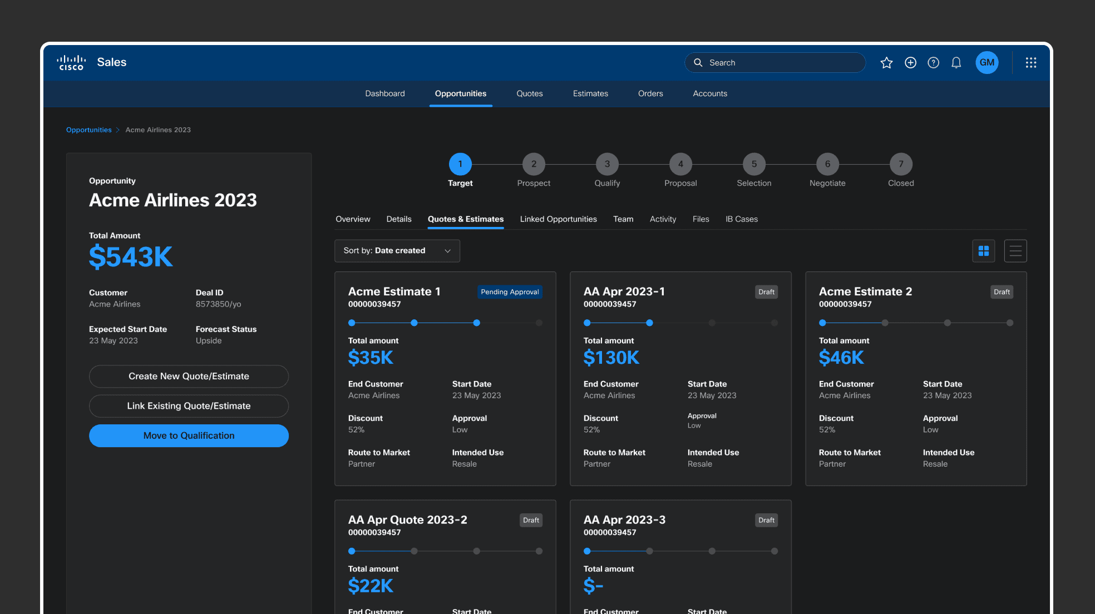Click the search magnifier icon
The height and width of the screenshot is (614, 1095).
pos(698,63)
